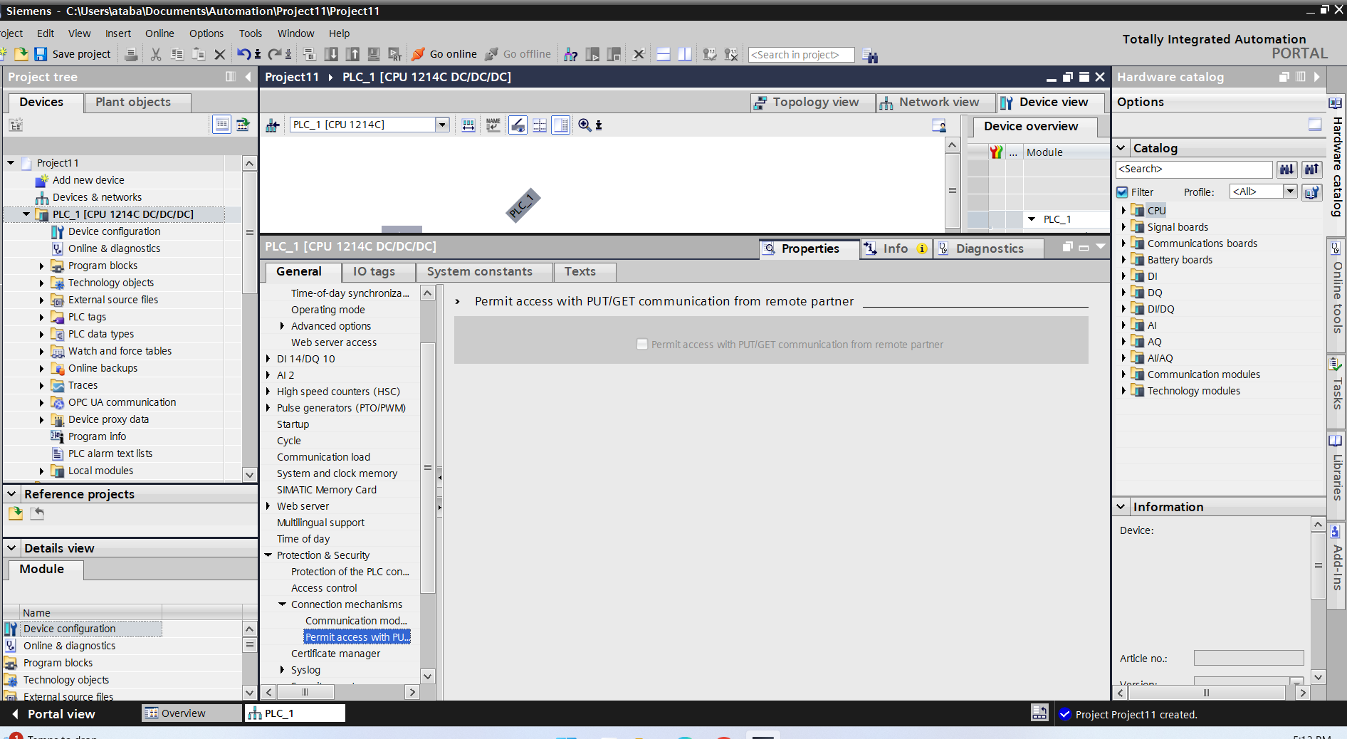Image resolution: width=1347 pixels, height=739 pixels.
Task: Toggle the show rack grid button
Action: pos(540,125)
